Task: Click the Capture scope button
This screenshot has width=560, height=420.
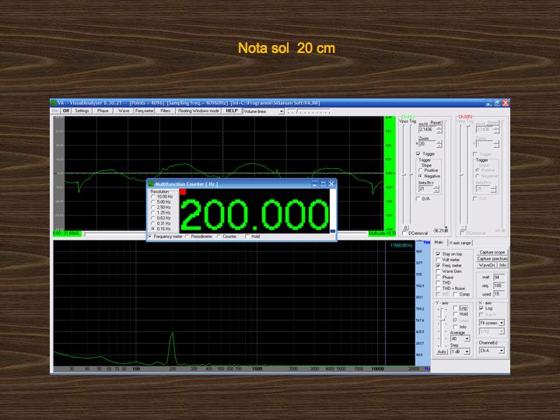Action: pos(492,252)
